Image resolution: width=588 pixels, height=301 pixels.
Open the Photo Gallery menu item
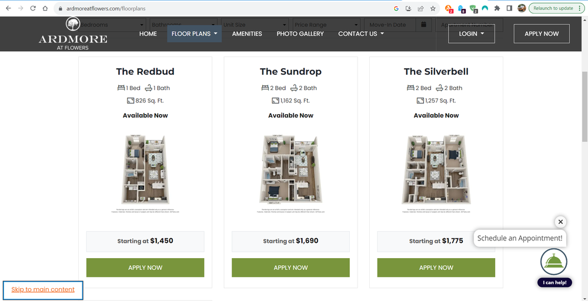(300, 34)
